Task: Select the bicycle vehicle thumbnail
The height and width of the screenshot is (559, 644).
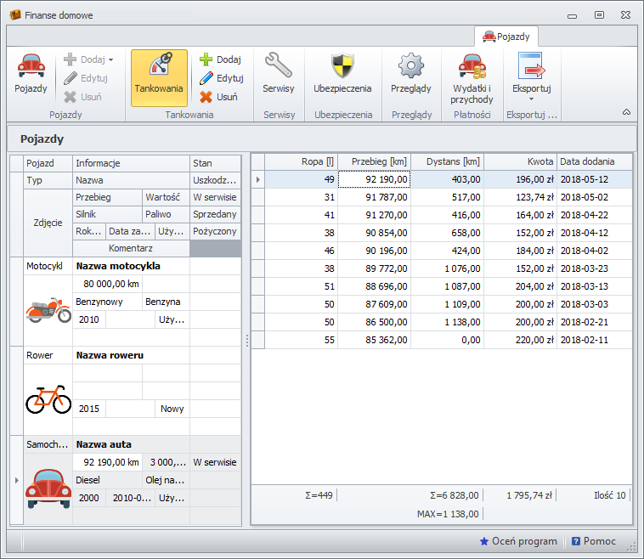Action: click(x=48, y=399)
